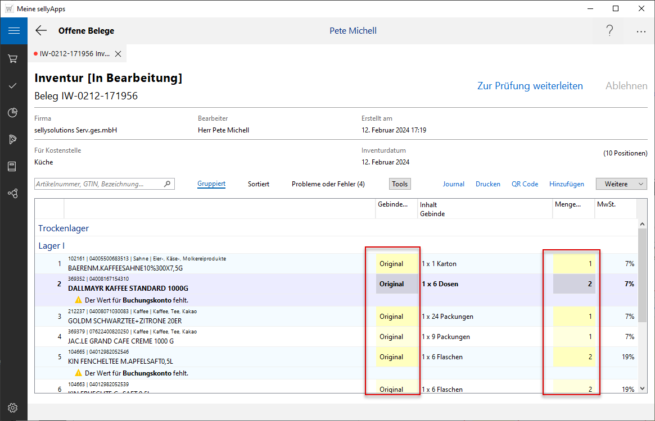Show Probleme oder Fehler (4) filter
The width and height of the screenshot is (655, 421).
click(328, 184)
